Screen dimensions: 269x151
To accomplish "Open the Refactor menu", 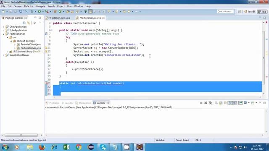I will pyautogui.click(x=29, y=6).
